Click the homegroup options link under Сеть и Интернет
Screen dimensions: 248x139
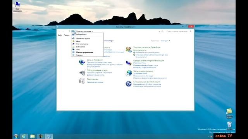point(105,66)
